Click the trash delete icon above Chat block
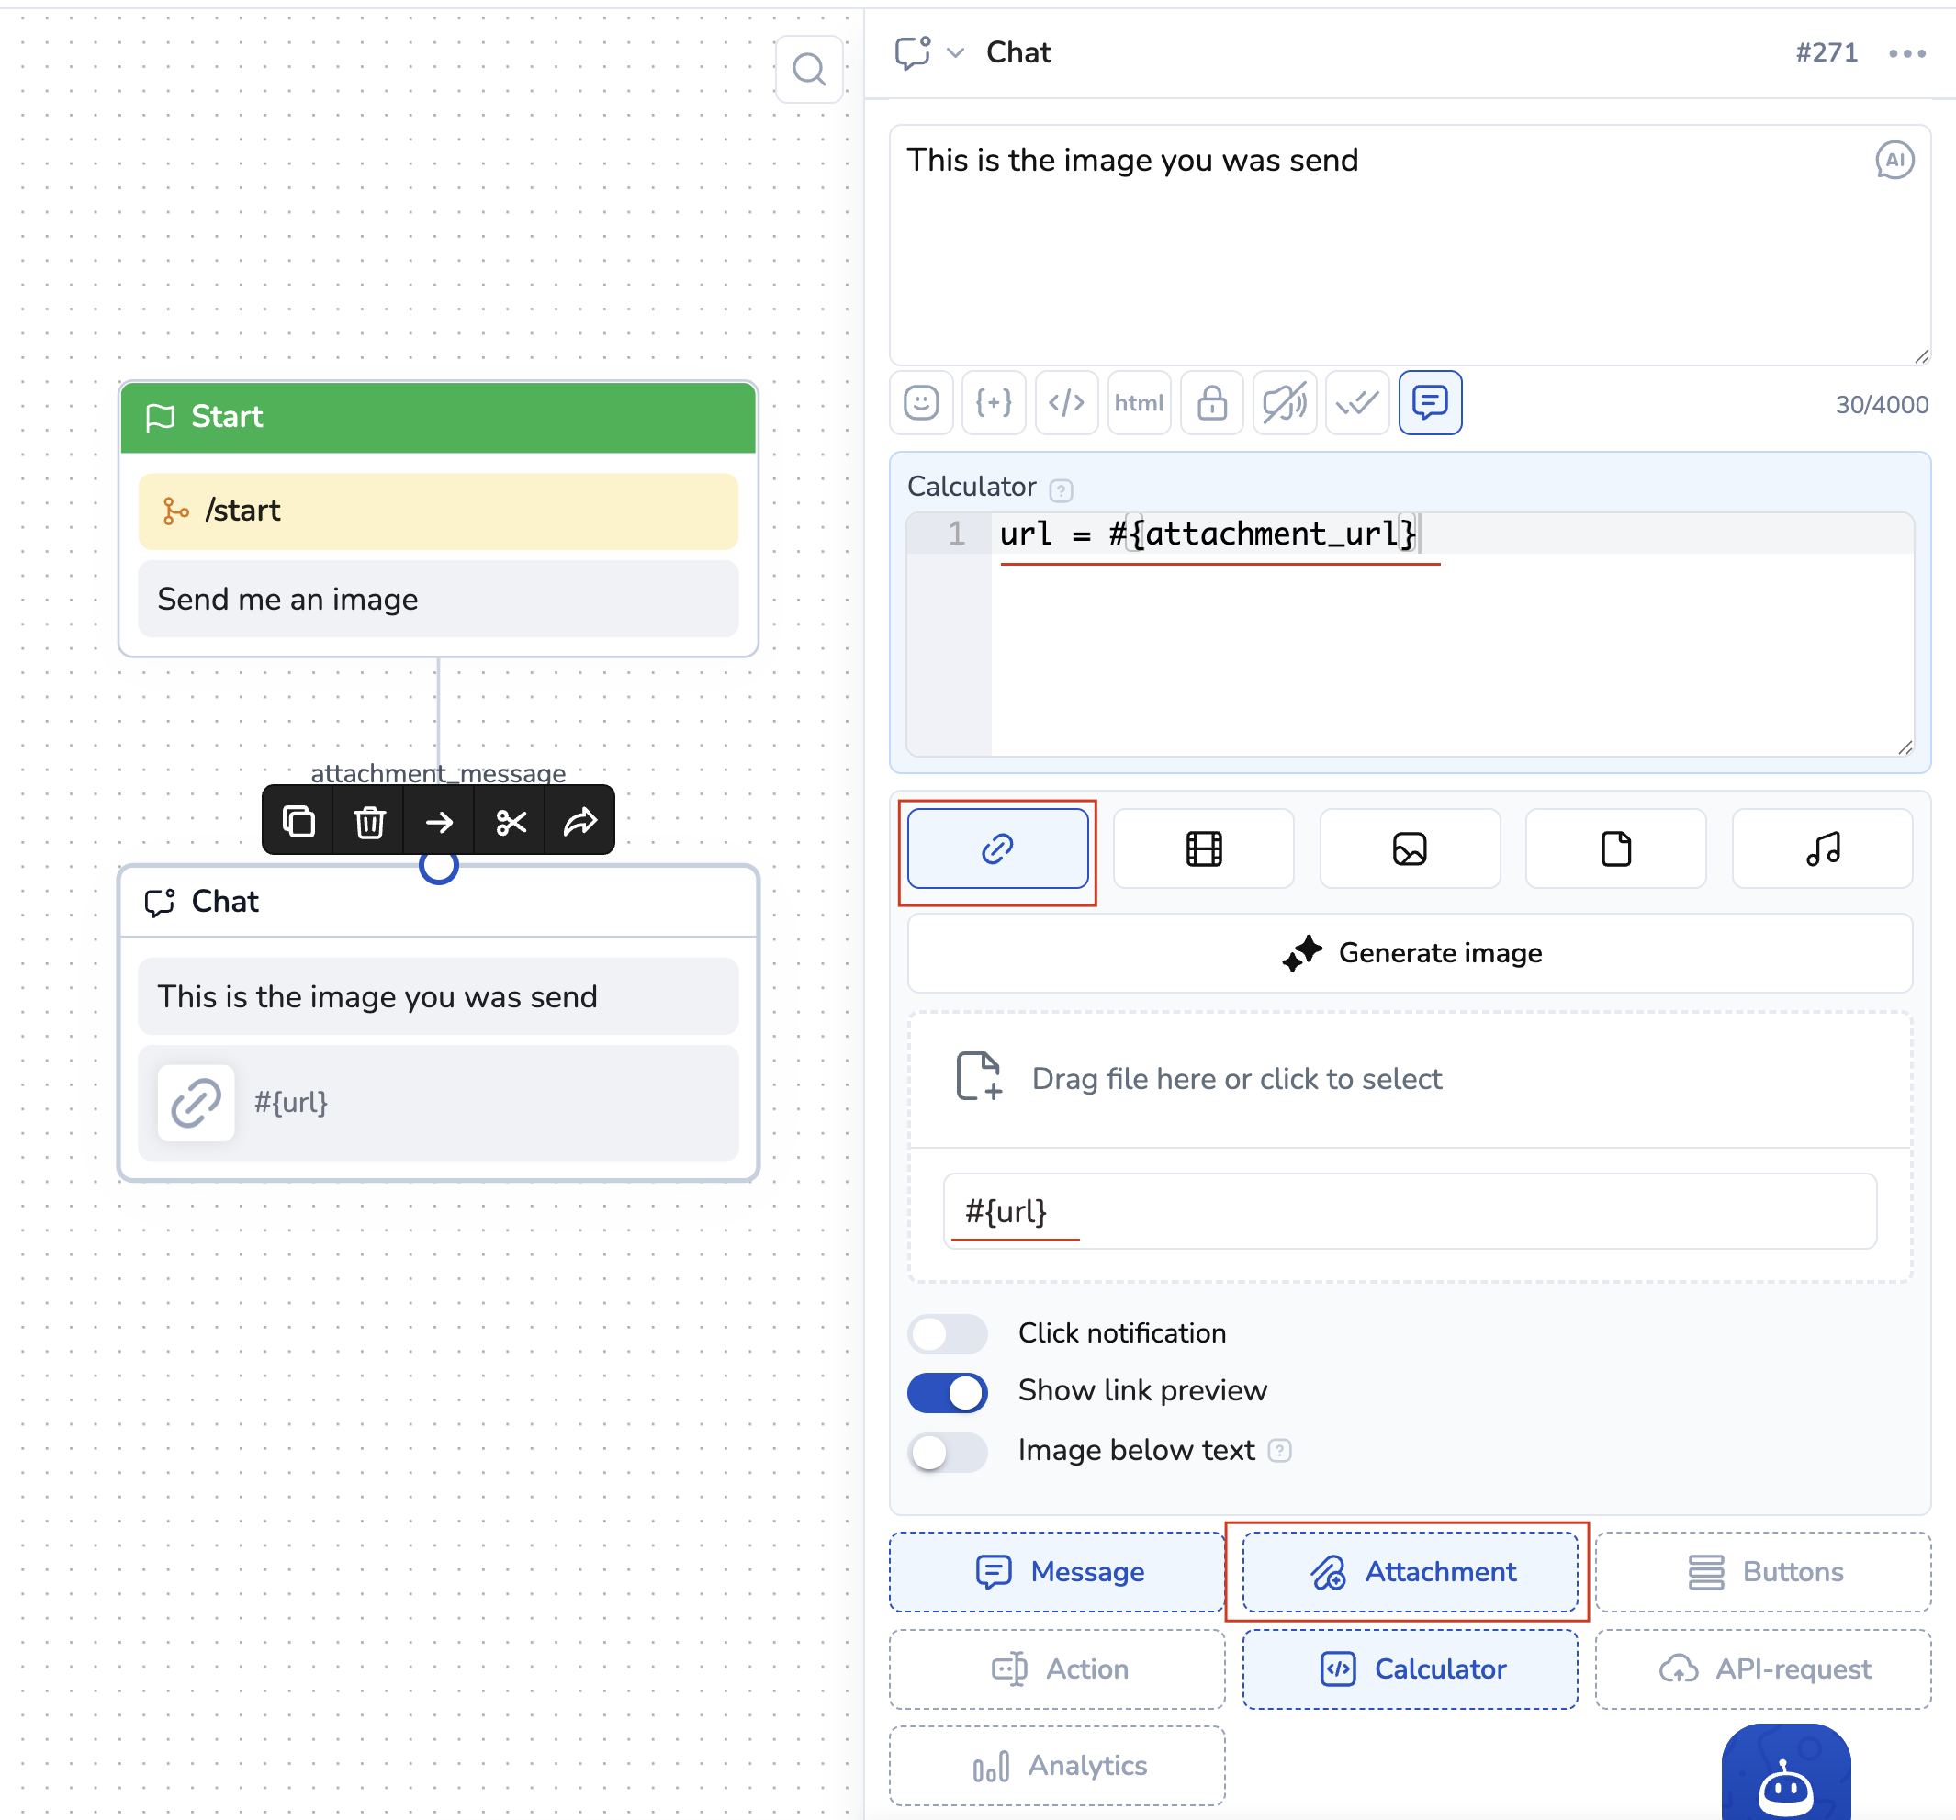The height and width of the screenshot is (1820, 1956). click(x=369, y=821)
